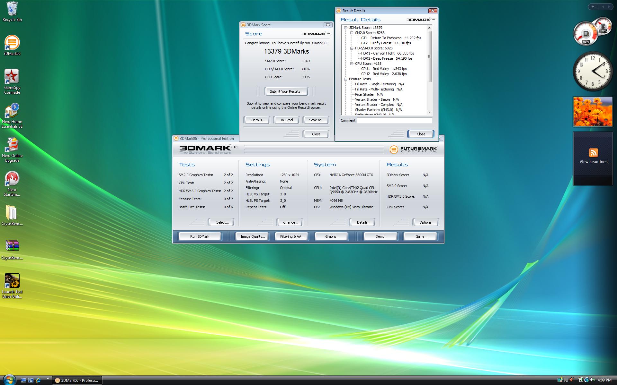This screenshot has width=617, height=385.
Task: Click Switch Between Windows quick launch icon
Action: click(31, 380)
